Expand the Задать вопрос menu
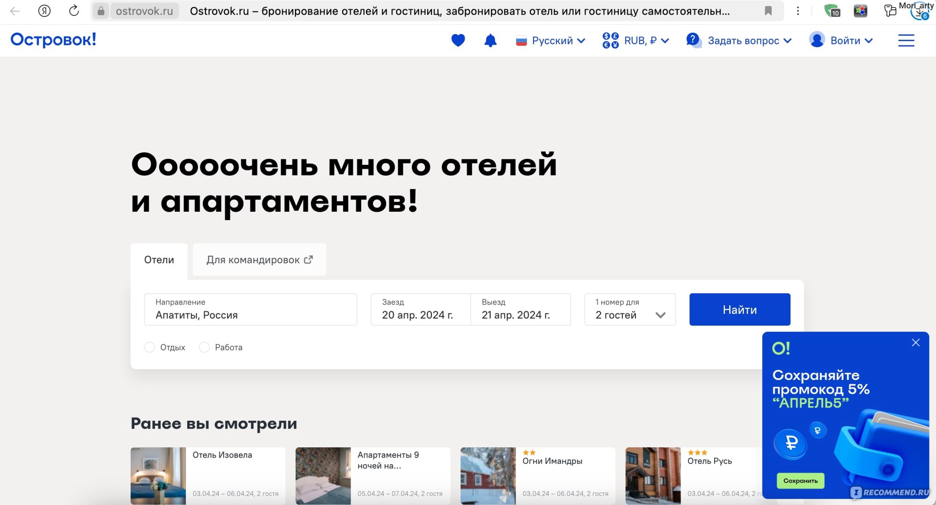Viewport: 936px width, 505px height. pos(739,41)
